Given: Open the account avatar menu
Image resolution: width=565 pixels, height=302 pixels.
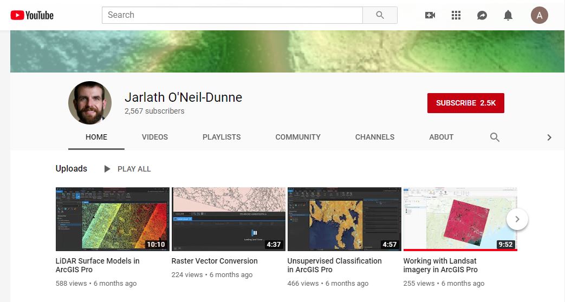Looking at the screenshot, I should (x=540, y=15).
